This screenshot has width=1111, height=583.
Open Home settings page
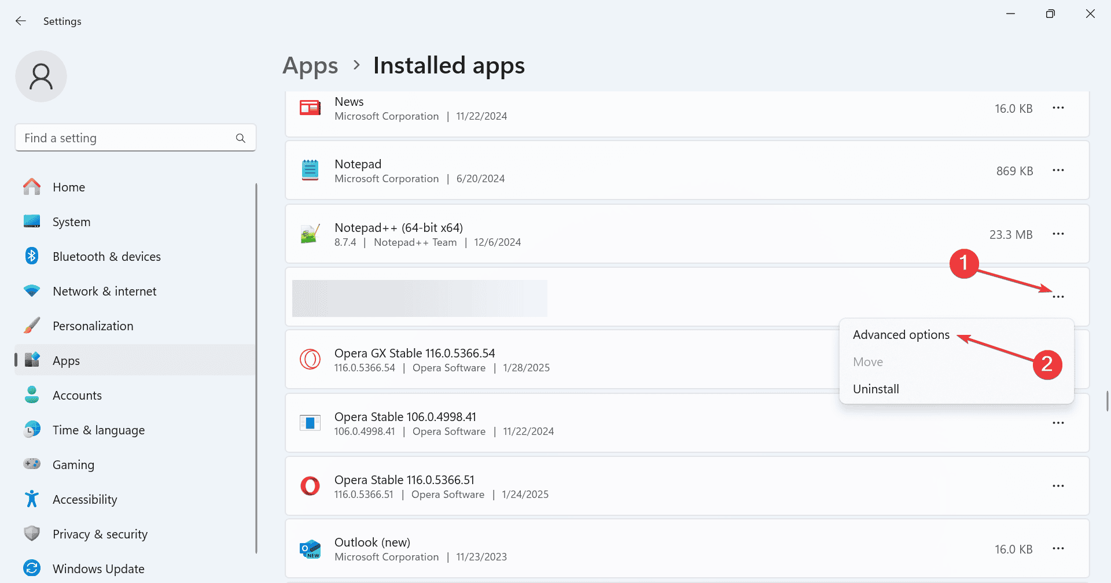[x=69, y=187]
